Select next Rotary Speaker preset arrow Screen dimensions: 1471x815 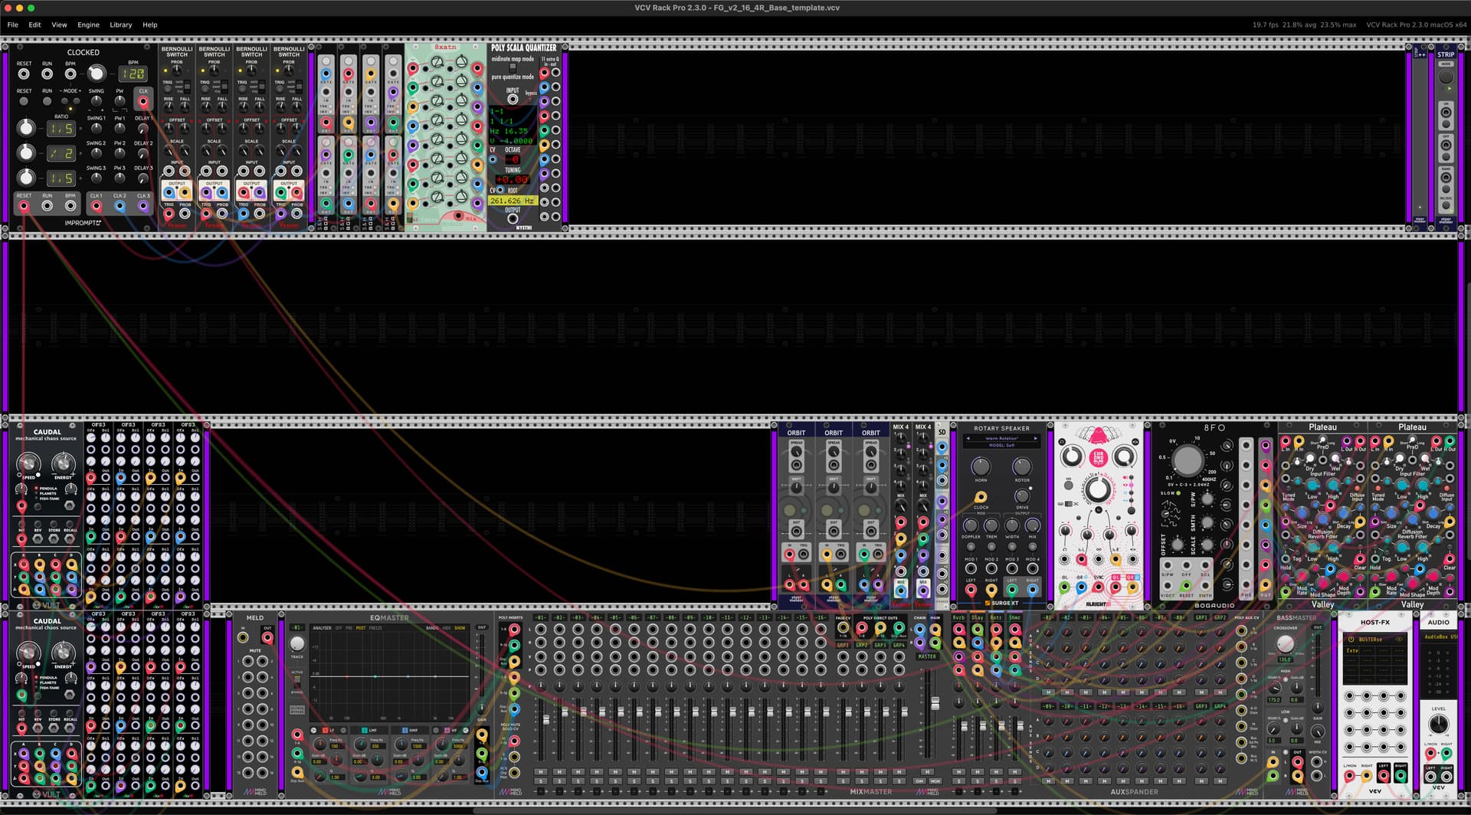[x=1036, y=439]
